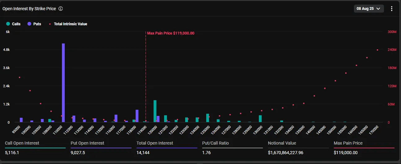Click the red Total Intrinsic Value marker
This screenshot has width=401, height=164.
pyautogui.click(x=49, y=24)
